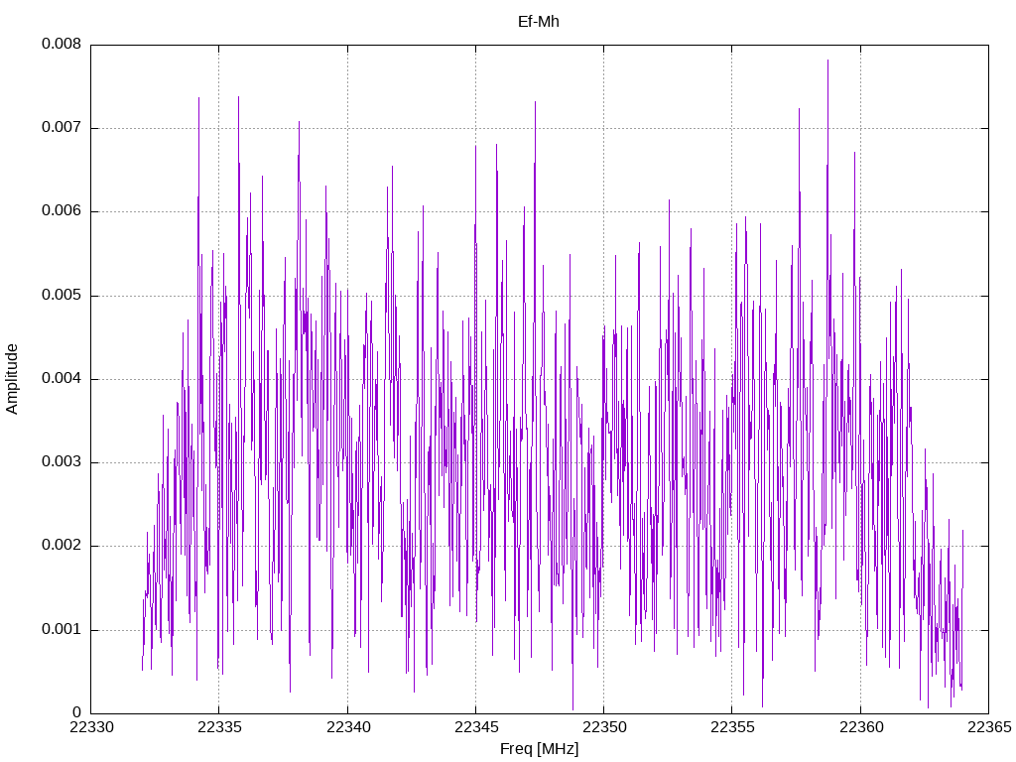
Task: Click the 22360 x-axis tick label
Action: [x=861, y=727]
